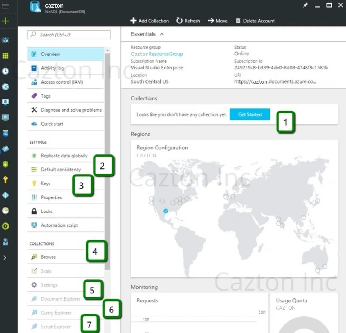346x333 pixels.
Task: Click the Refresh toolbar button
Action: (188, 21)
